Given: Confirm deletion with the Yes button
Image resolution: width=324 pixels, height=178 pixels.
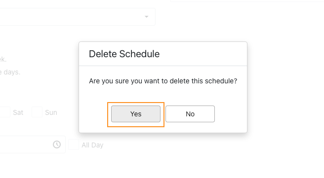Looking at the screenshot, I should [x=136, y=114].
